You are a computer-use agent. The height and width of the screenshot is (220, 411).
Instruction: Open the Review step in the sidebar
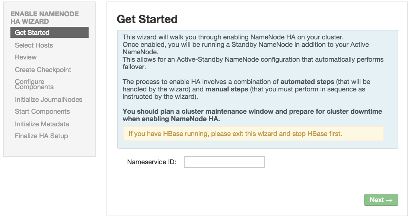click(x=26, y=57)
